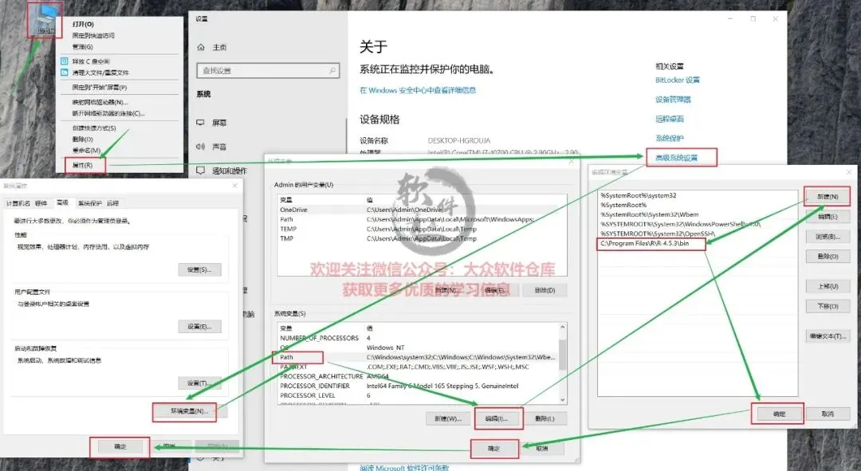Open the Display (屏幕) monitor icon in Settings
This screenshot has width=861, height=471.
pyautogui.click(x=201, y=123)
